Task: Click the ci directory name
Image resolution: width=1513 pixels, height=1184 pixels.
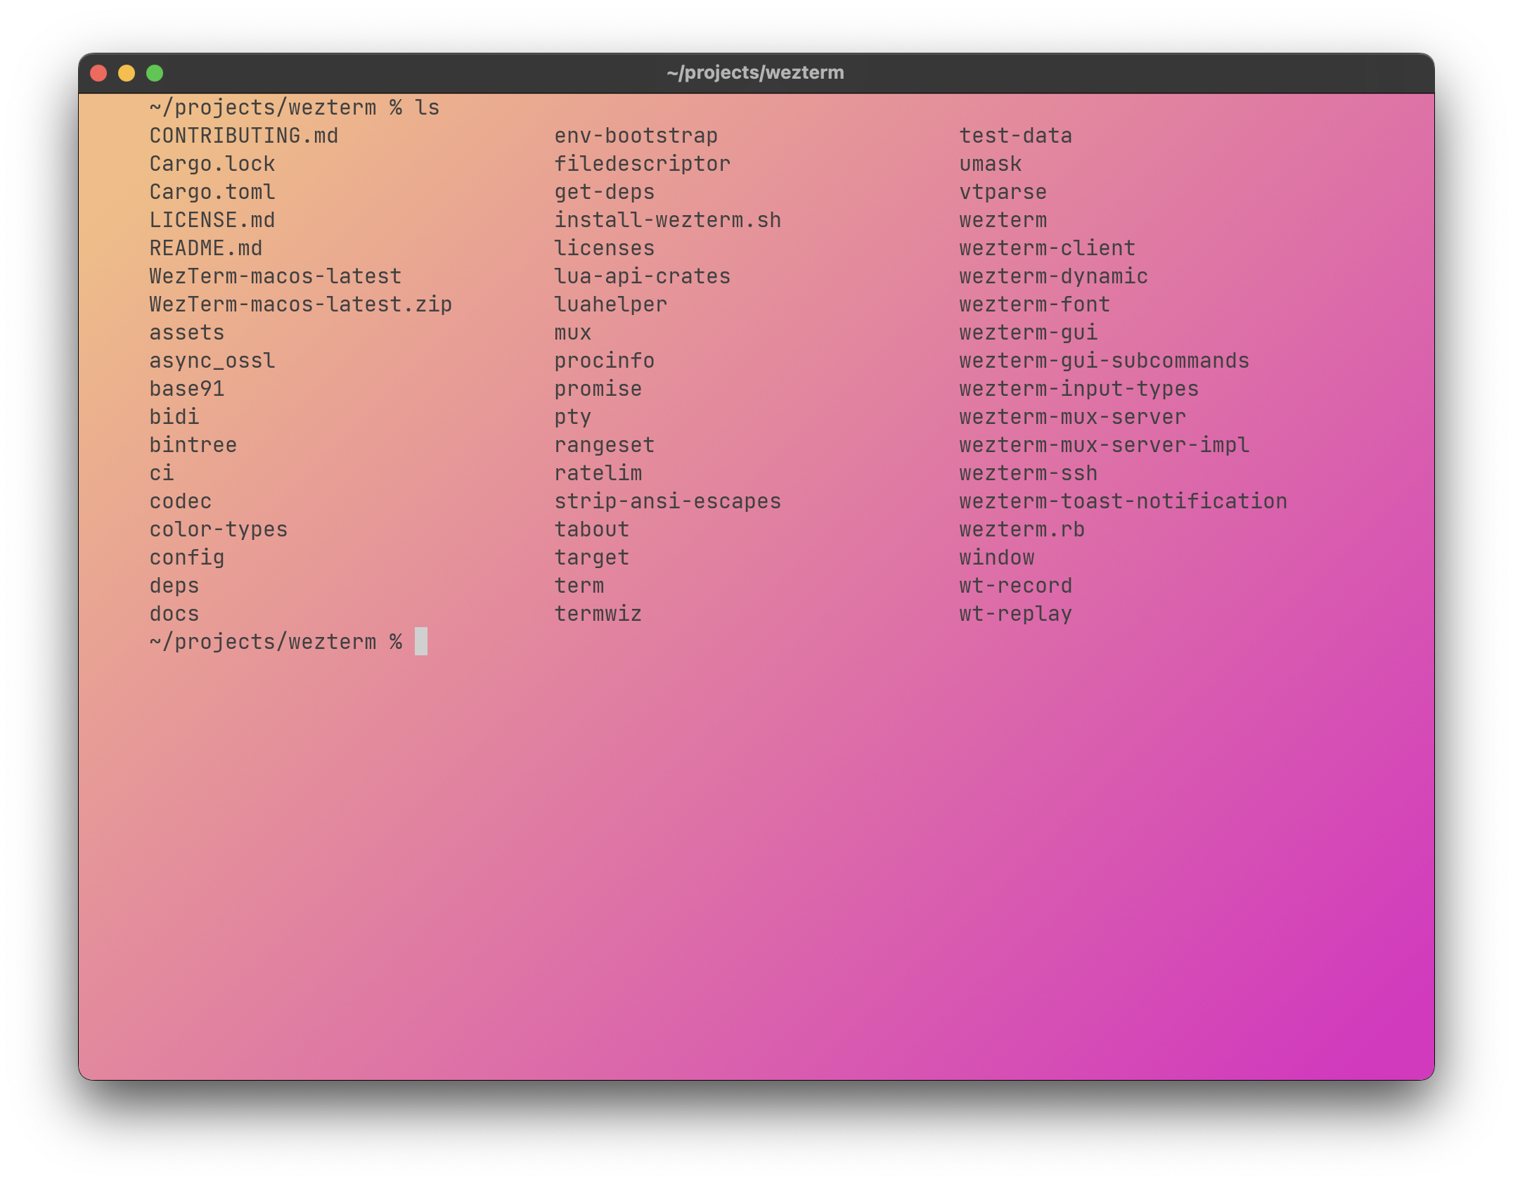Action: pos(162,473)
